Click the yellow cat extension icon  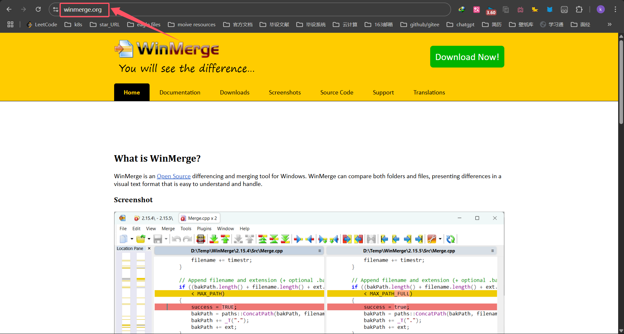click(x=535, y=9)
